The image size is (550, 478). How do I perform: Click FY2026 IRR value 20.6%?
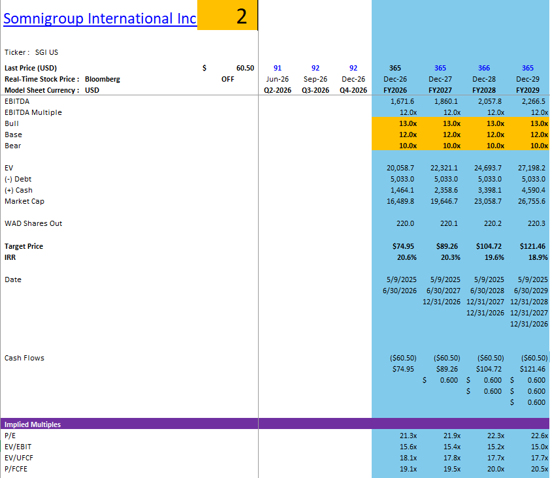(407, 257)
